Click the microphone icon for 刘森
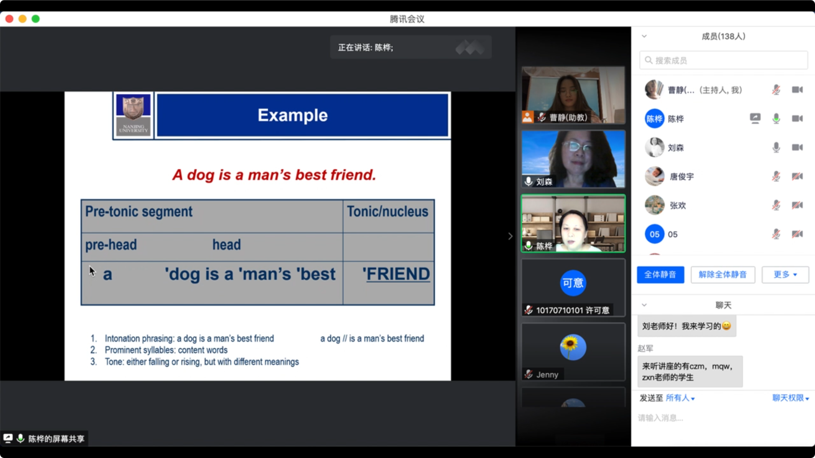The height and width of the screenshot is (458, 815). click(776, 148)
